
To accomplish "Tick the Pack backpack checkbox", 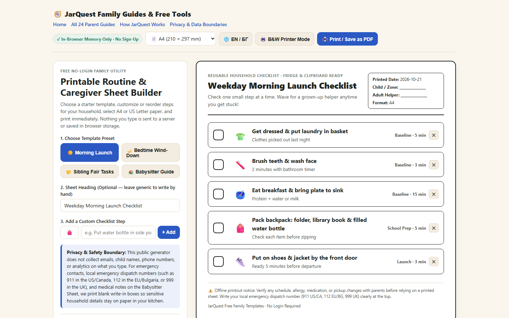I will [x=218, y=228].
